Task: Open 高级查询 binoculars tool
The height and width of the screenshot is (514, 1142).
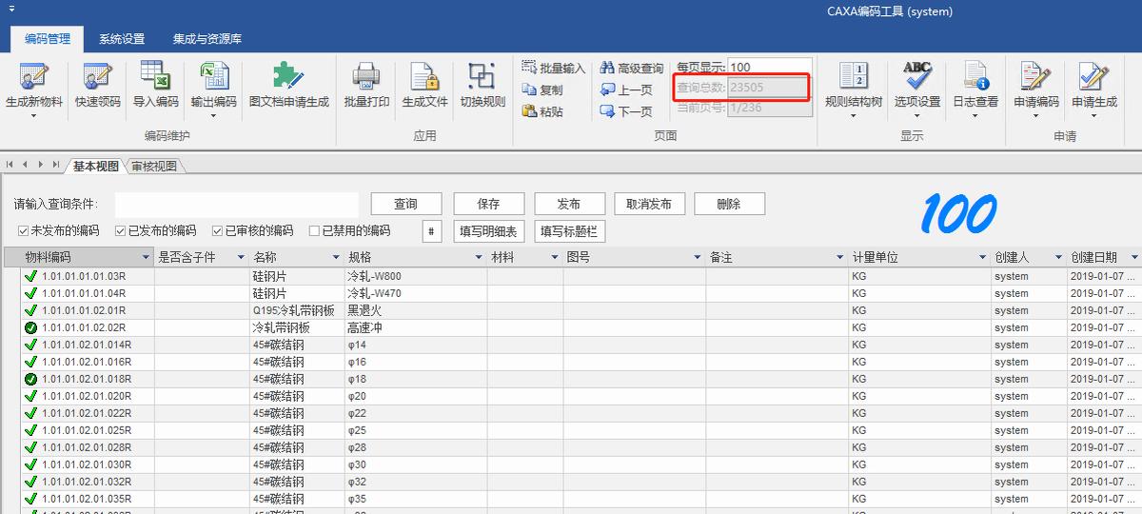Action: point(632,69)
